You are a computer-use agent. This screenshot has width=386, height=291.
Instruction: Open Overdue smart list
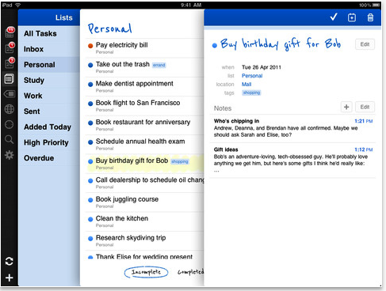pos(49,158)
